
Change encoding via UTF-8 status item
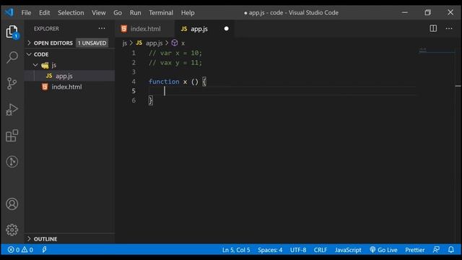[298, 250]
